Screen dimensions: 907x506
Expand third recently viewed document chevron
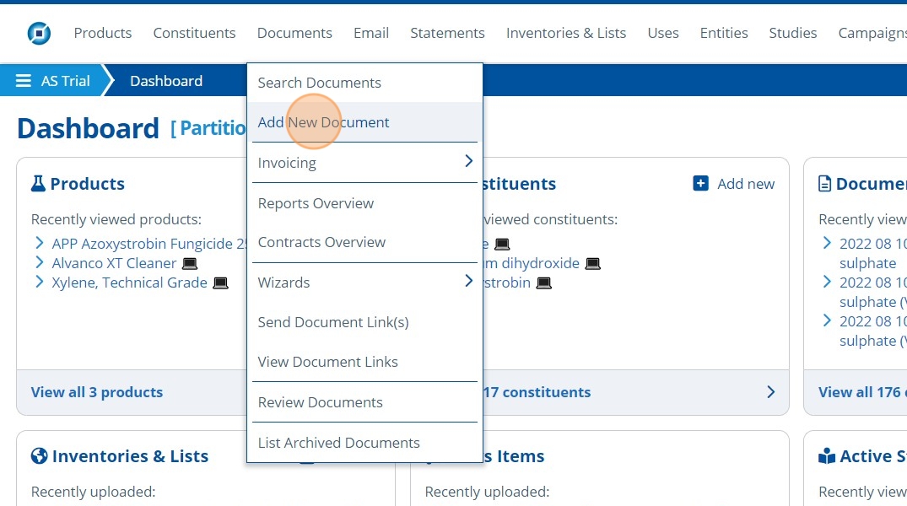coord(827,320)
